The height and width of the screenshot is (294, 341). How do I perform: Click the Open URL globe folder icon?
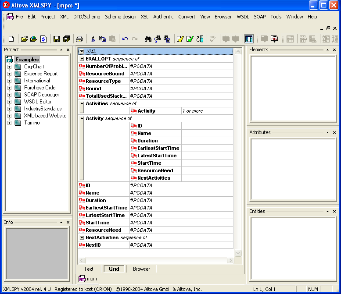coord(33,39)
